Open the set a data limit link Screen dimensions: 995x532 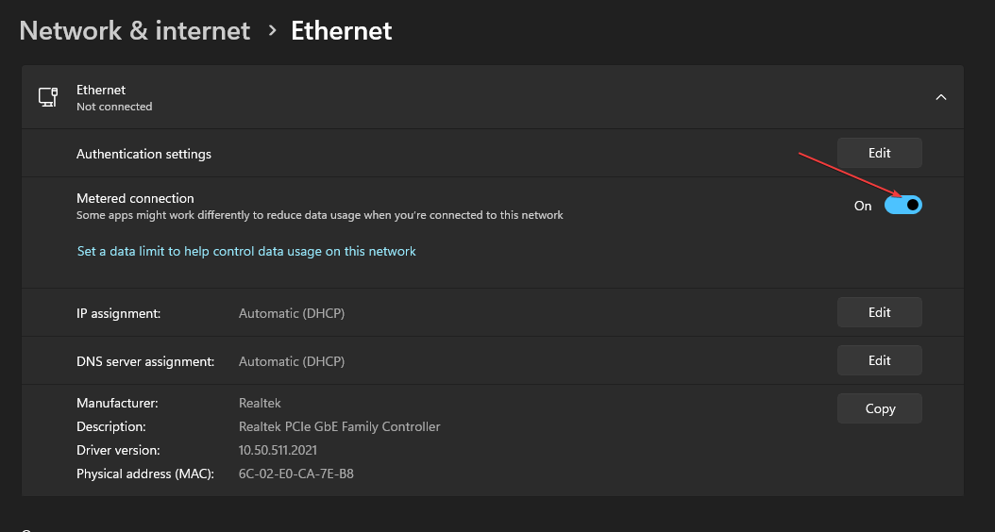point(246,252)
